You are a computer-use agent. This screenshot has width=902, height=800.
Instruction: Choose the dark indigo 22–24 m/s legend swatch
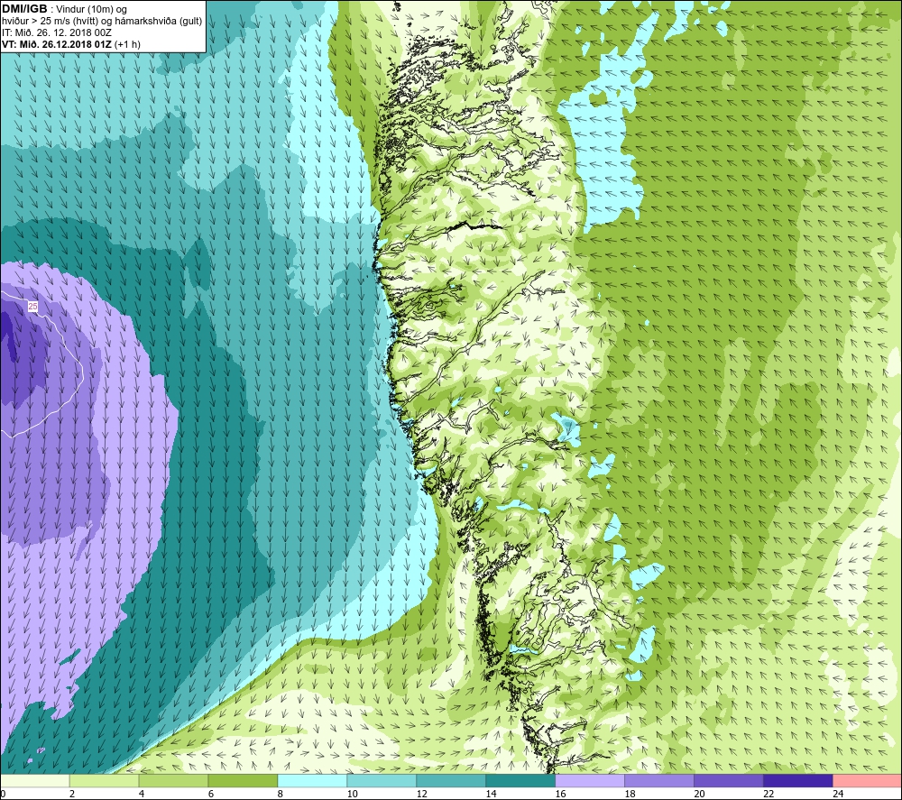point(797,781)
